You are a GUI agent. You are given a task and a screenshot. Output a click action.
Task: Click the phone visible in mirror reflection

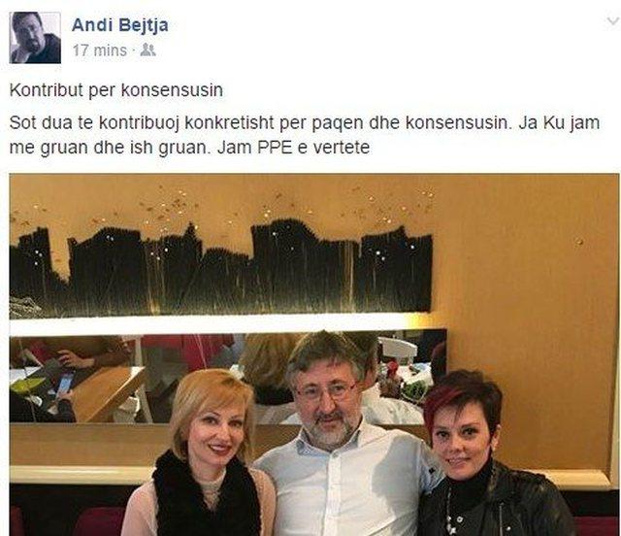click(66, 385)
